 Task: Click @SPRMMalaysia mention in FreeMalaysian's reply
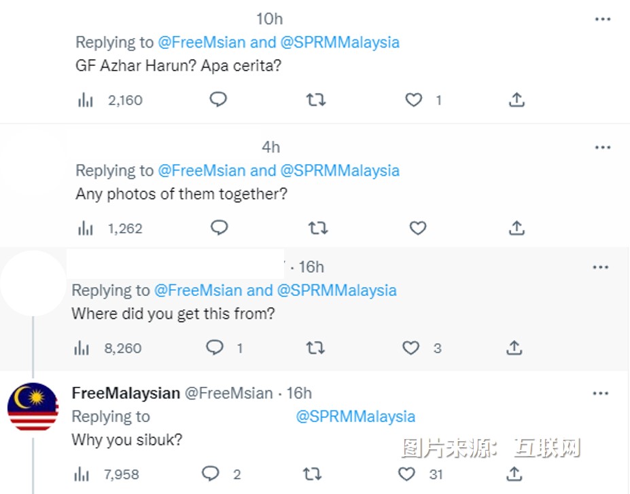(x=355, y=416)
